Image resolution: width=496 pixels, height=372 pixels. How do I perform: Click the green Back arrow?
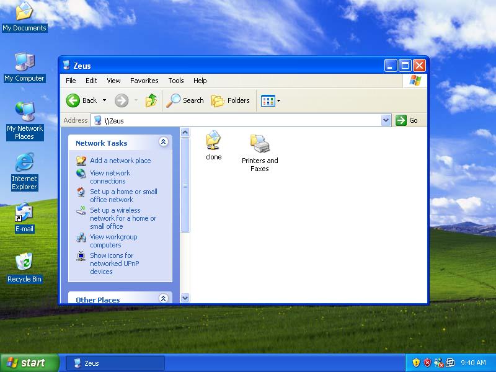[73, 100]
